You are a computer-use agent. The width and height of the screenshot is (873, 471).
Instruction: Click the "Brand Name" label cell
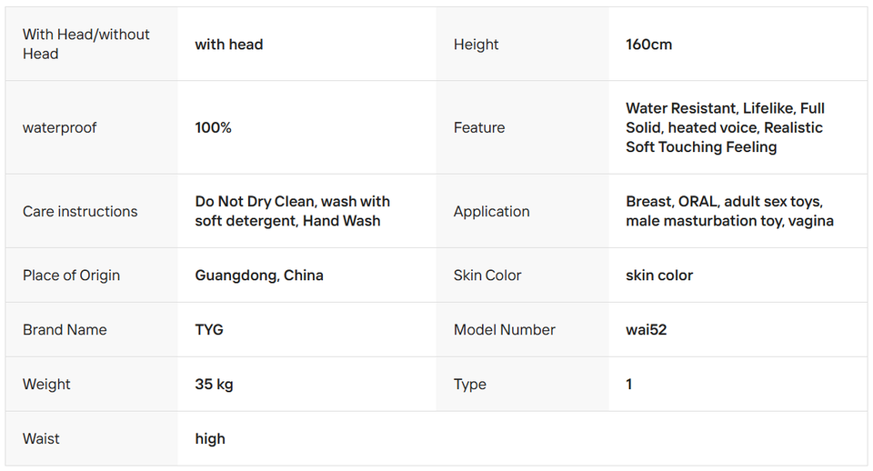pyautogui.click(x=65, y=329)
